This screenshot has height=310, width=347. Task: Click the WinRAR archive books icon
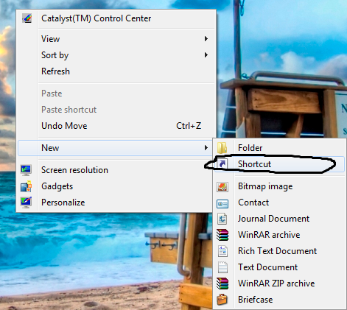[222, 235]
